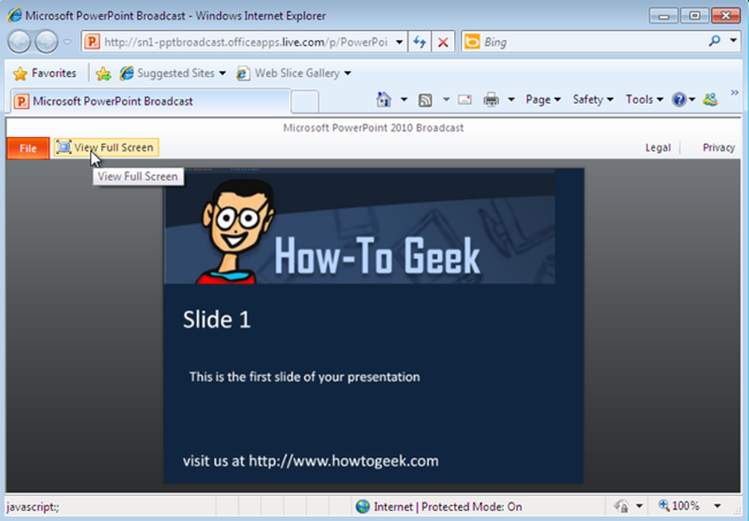Open the orange File menu
This screenshot has width=749, height=521.
28,148
